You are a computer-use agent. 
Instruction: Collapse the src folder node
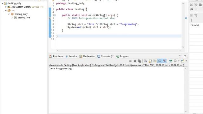tap(6, 10)
